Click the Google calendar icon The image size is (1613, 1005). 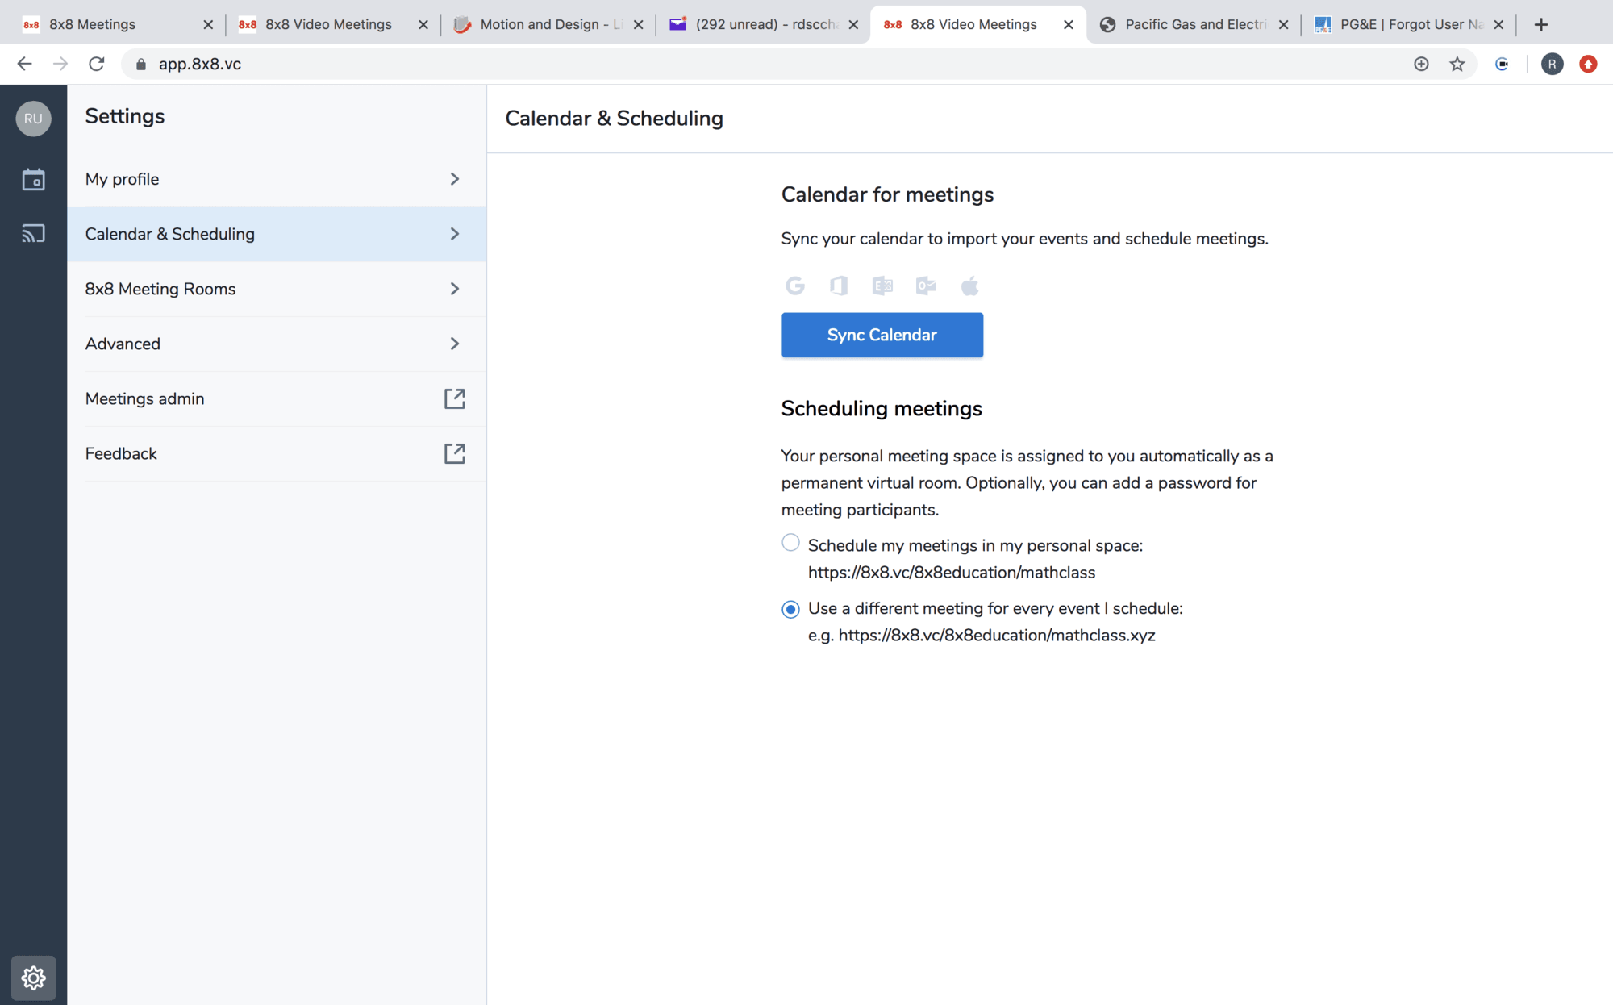tap(795, 286)
